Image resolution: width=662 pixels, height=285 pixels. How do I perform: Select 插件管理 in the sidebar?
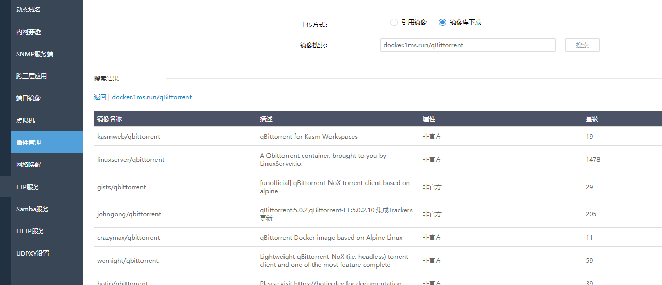(46, 143)
